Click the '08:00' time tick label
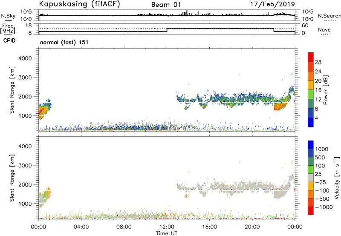341x236 pixels. point(124,227)
